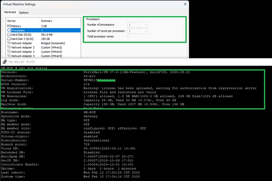Click the License file and resources are valid text
272x181 pixels.
point(120,92)
